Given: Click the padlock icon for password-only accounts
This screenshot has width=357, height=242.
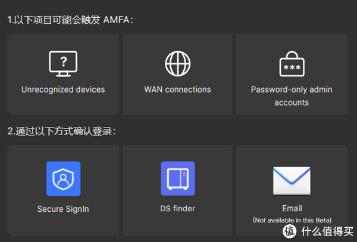Looking at the screenshot, I should 292,63.
